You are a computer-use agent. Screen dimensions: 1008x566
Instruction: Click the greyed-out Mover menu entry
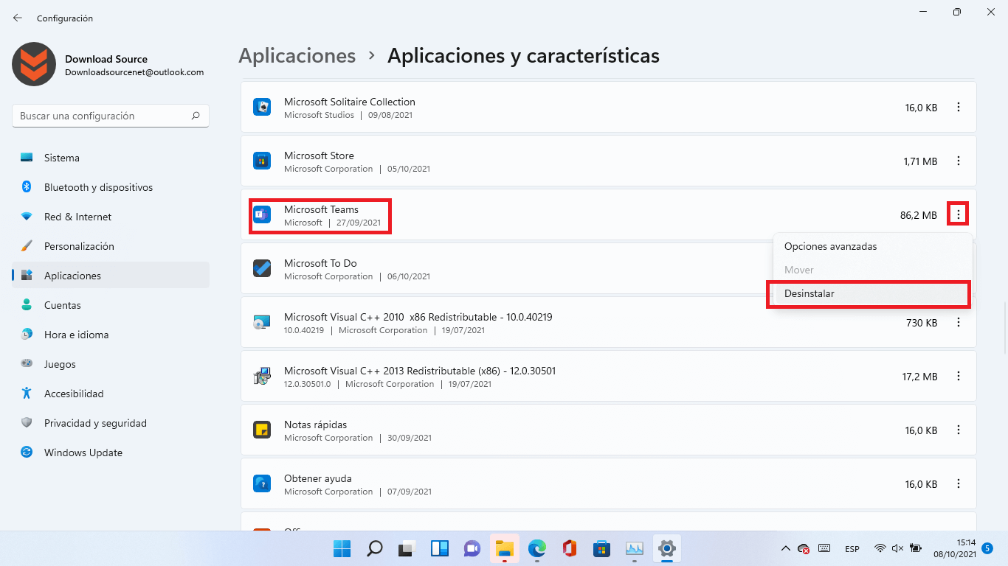point(872,270)
